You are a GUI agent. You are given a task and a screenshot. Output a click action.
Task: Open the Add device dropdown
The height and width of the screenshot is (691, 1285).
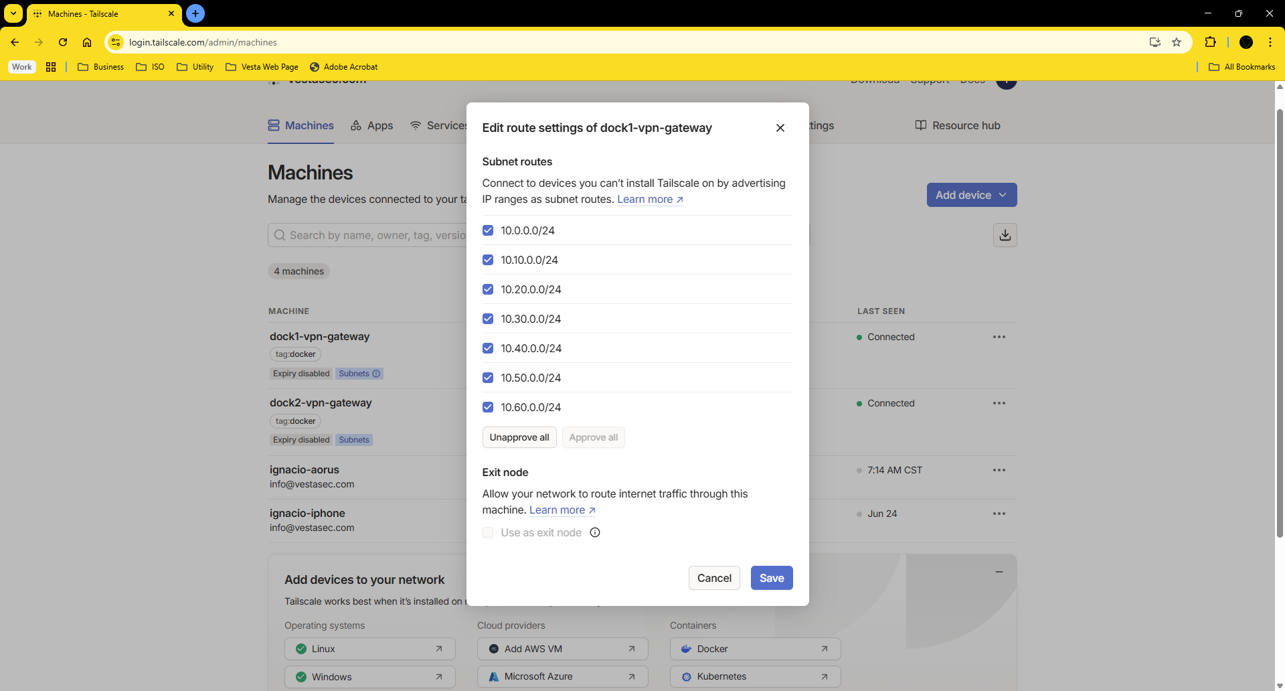(x=972, y=195)
